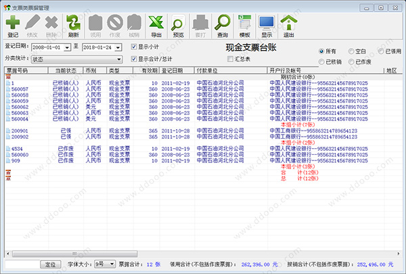Click the 套打 printer icon
The width and height of the screenshot is (406, 274).
pyautogui.click(x=200, y=22)
